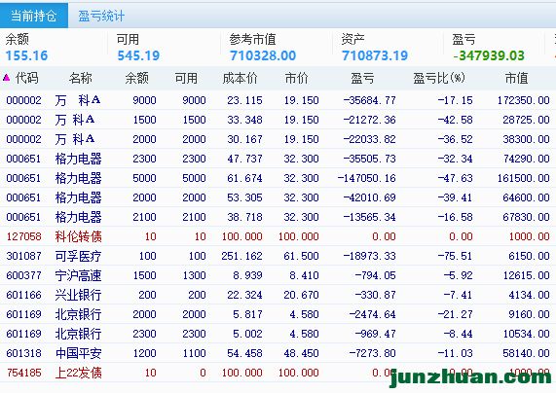Select the 可孚医疗 holding row
The width and height of the screenshot is (556, 393).
coord(278,256)
